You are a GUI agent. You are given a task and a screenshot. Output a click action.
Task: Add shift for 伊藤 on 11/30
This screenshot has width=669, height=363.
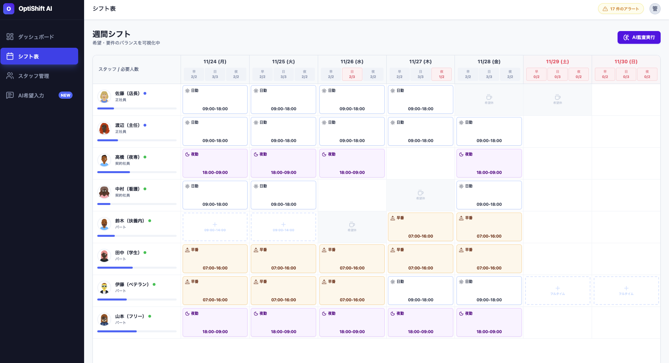pyautogui.click(x=626, y=291)
